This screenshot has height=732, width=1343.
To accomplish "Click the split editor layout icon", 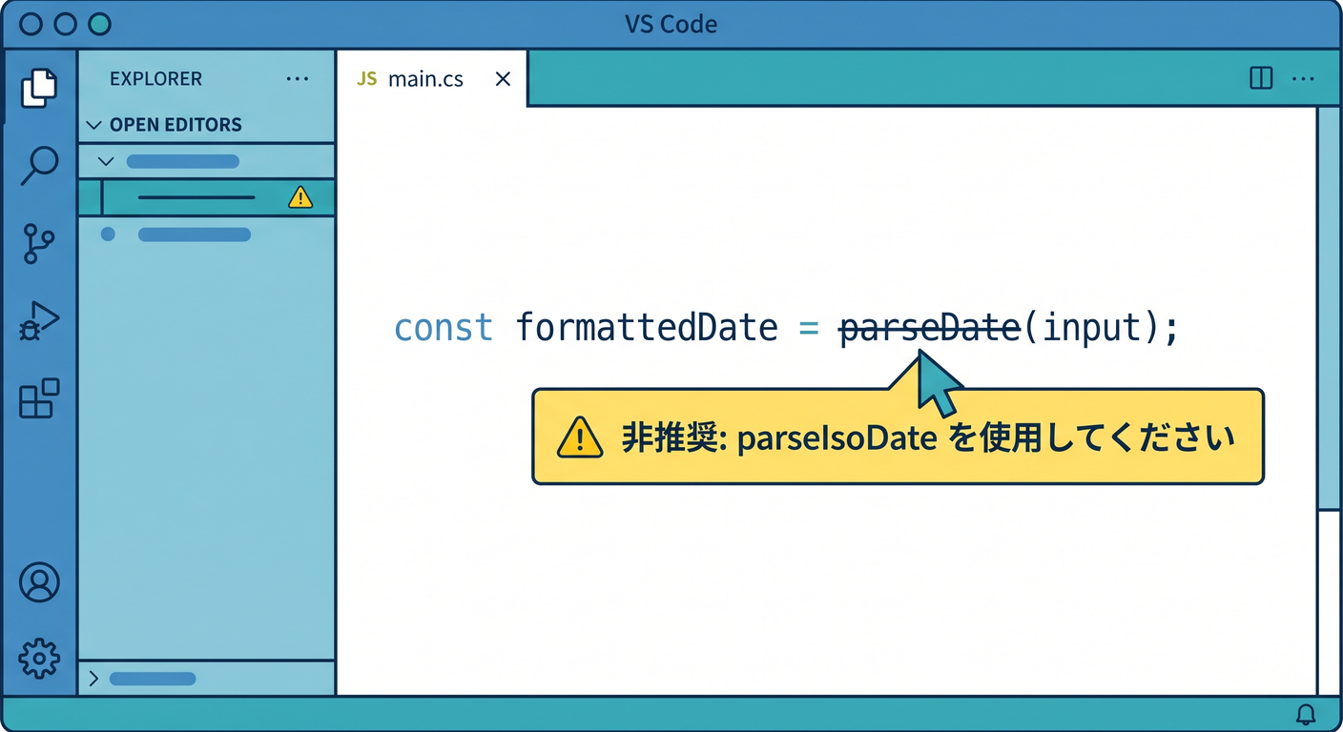I will [x=1261, y=78].
